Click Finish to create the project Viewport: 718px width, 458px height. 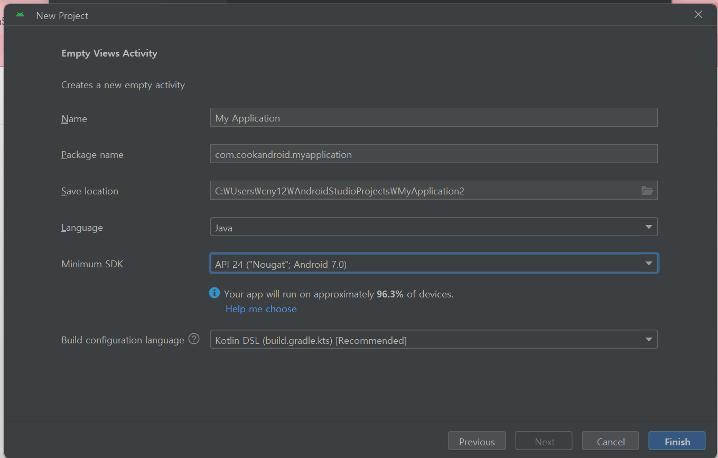click(x=677, y=441)
